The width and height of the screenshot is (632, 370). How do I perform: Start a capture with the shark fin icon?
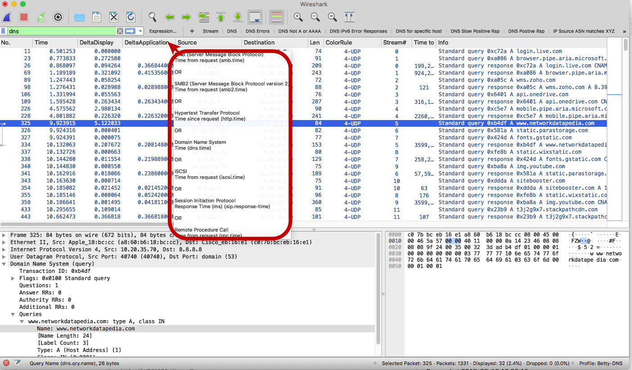tap(8, 17)
